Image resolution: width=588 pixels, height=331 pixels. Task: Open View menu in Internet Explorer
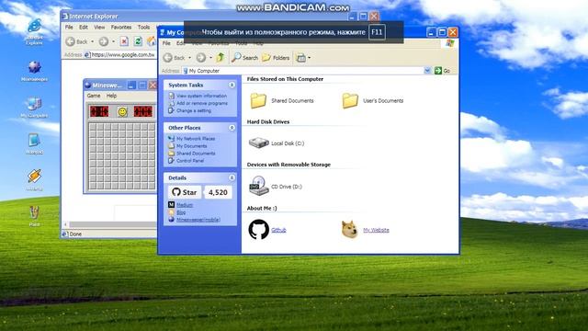(99, 28)
